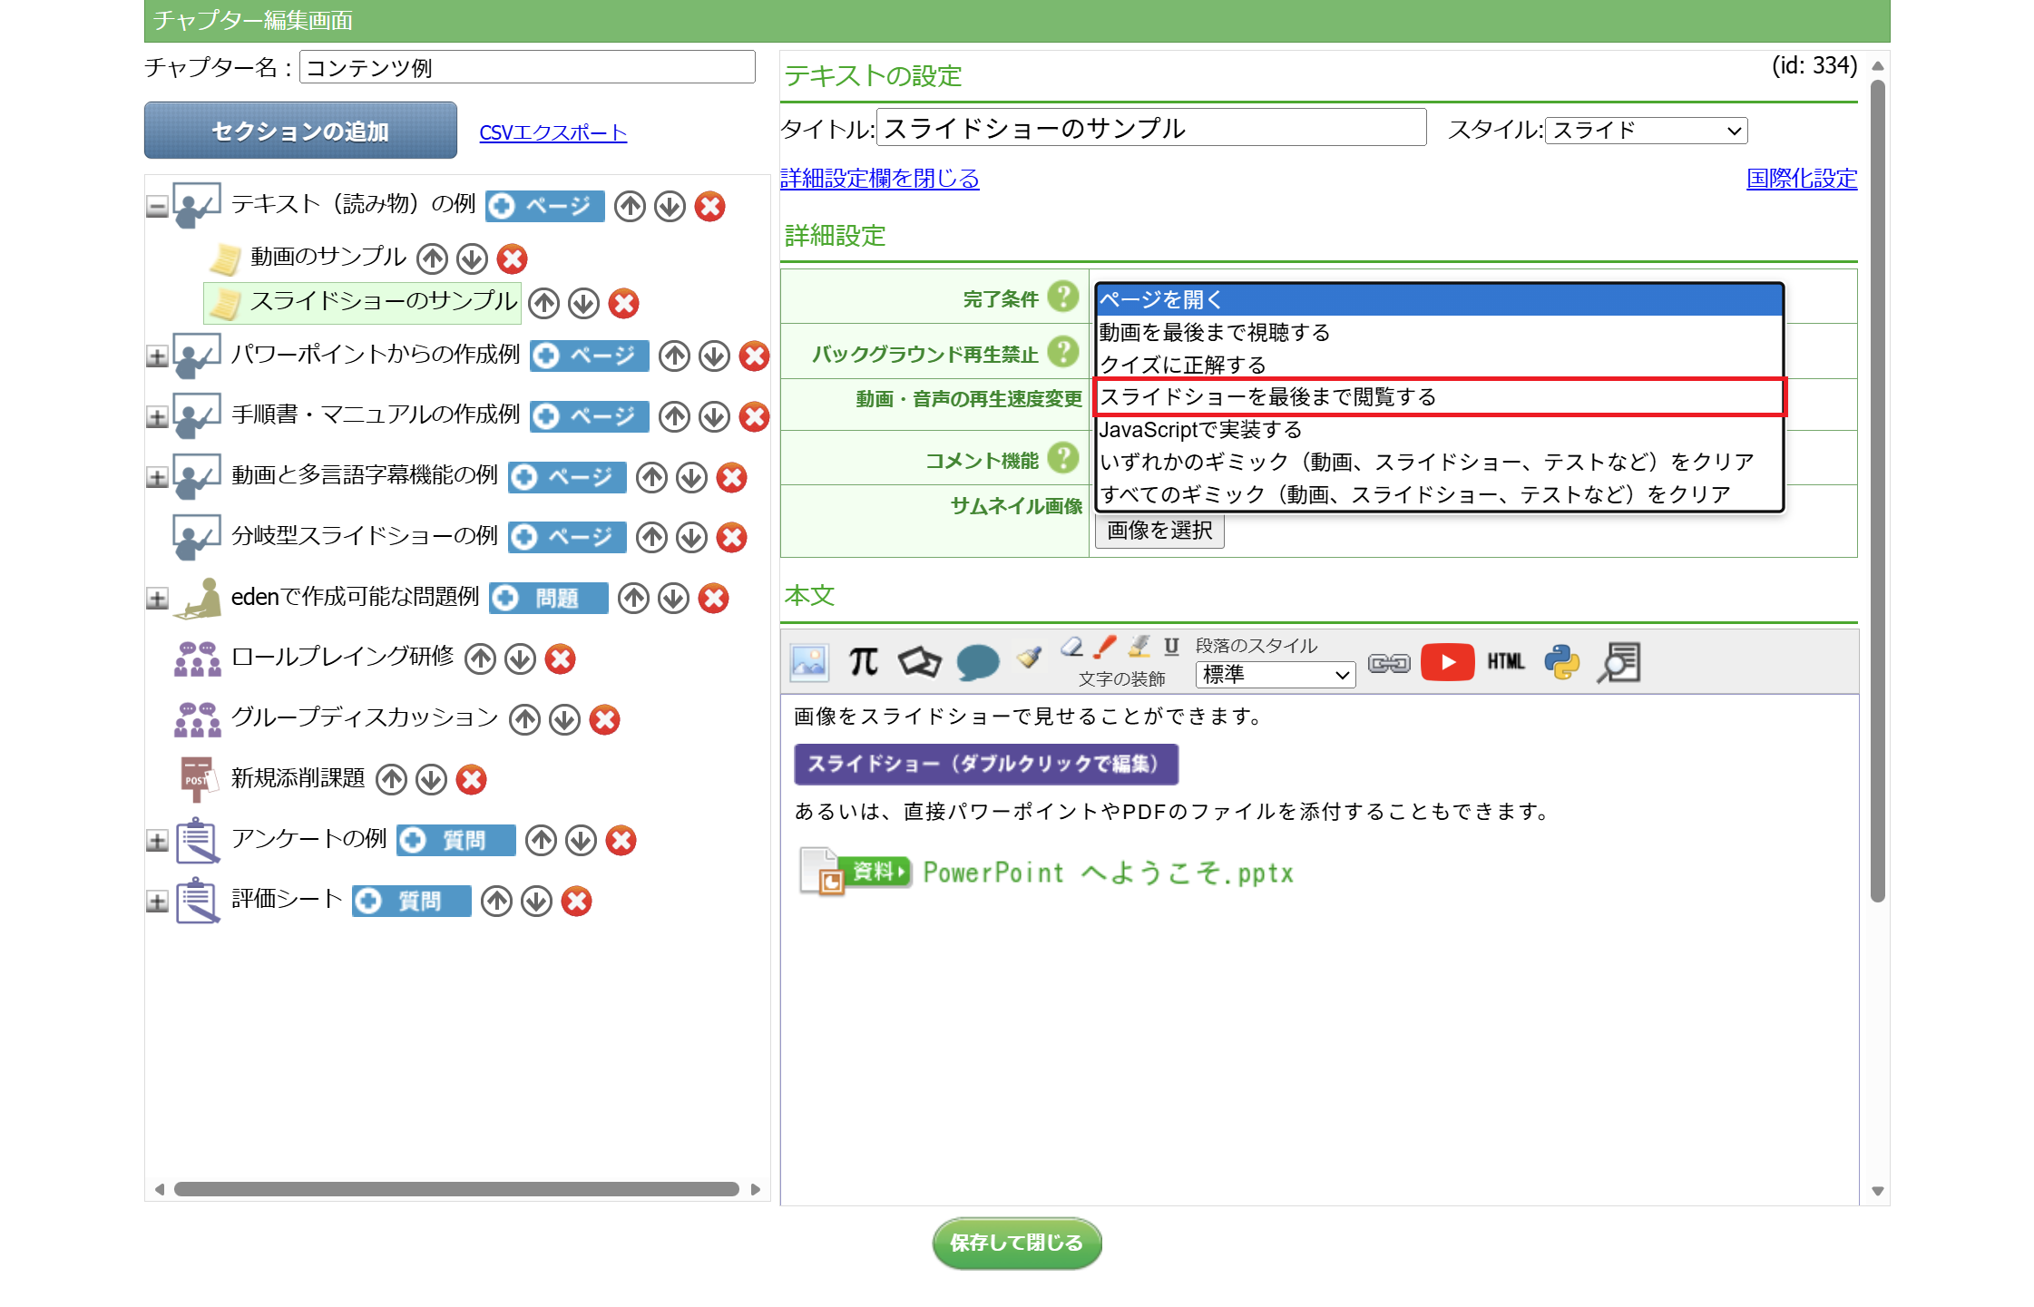
Task: Delete the 評価シート section
Action: tap(576, 902)
